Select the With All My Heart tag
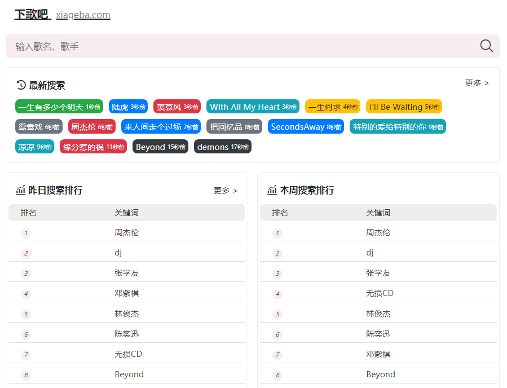The width and height of the screenshot is (507, 388). [x=252, y=107]
